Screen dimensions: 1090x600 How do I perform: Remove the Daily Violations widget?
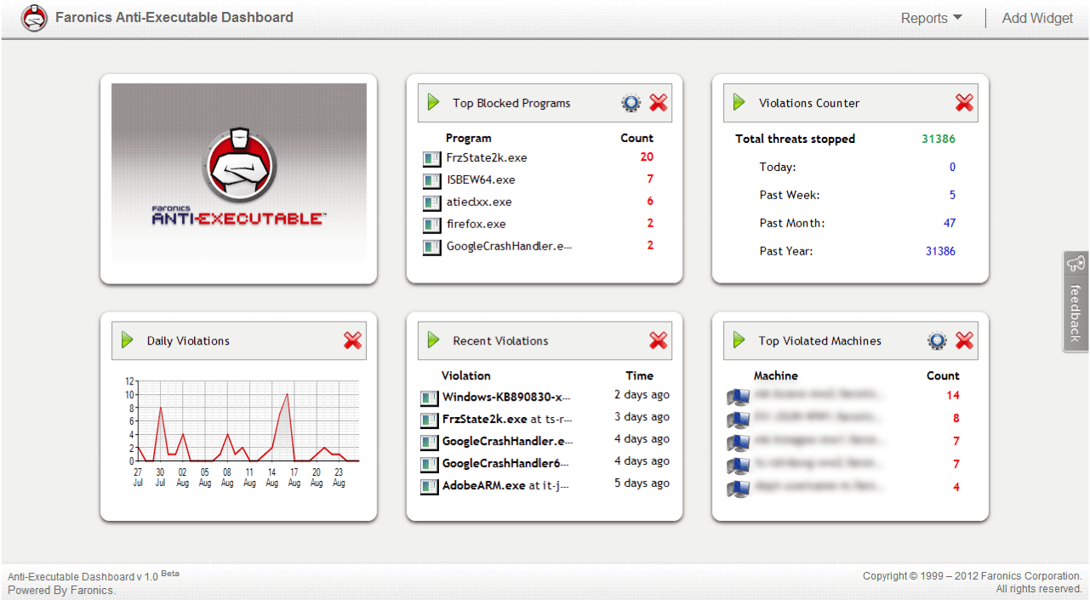352,340
